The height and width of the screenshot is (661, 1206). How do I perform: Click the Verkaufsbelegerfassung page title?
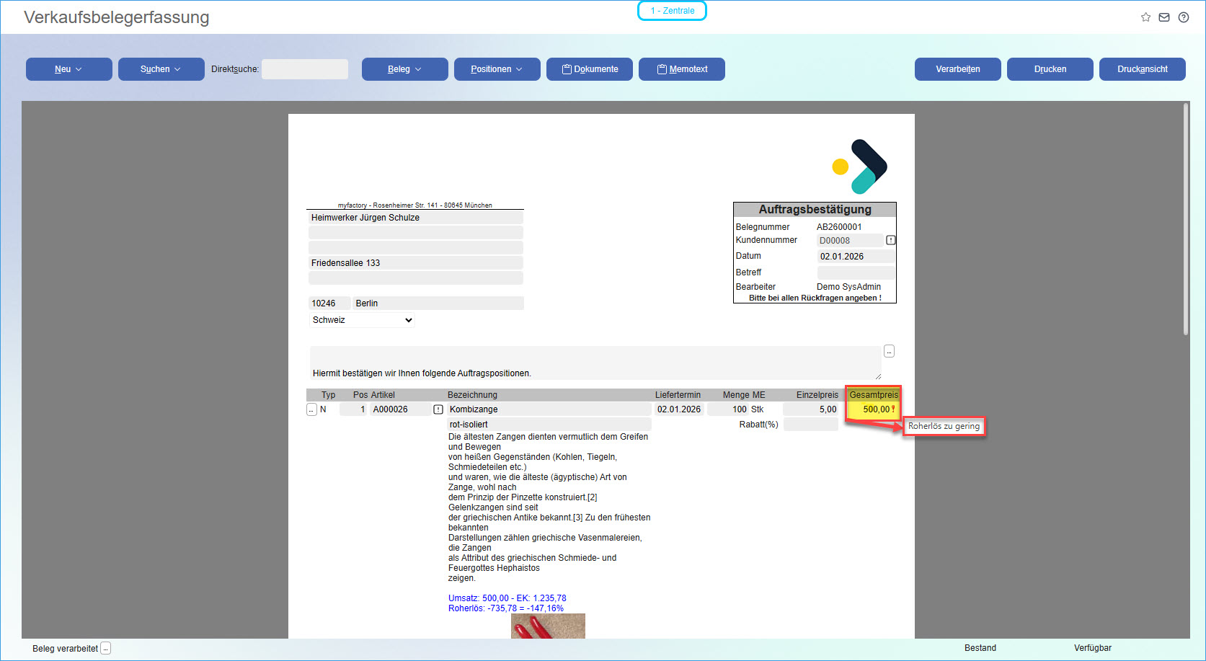click(117, 17)
